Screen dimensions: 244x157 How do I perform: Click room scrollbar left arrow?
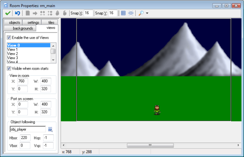click(64, 145)
